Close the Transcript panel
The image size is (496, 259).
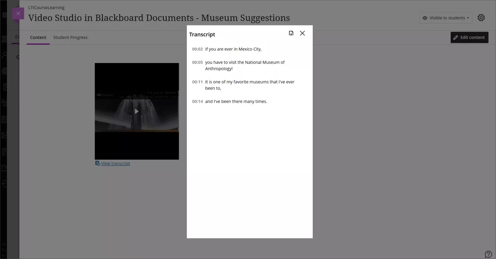(x=302, y=33)
